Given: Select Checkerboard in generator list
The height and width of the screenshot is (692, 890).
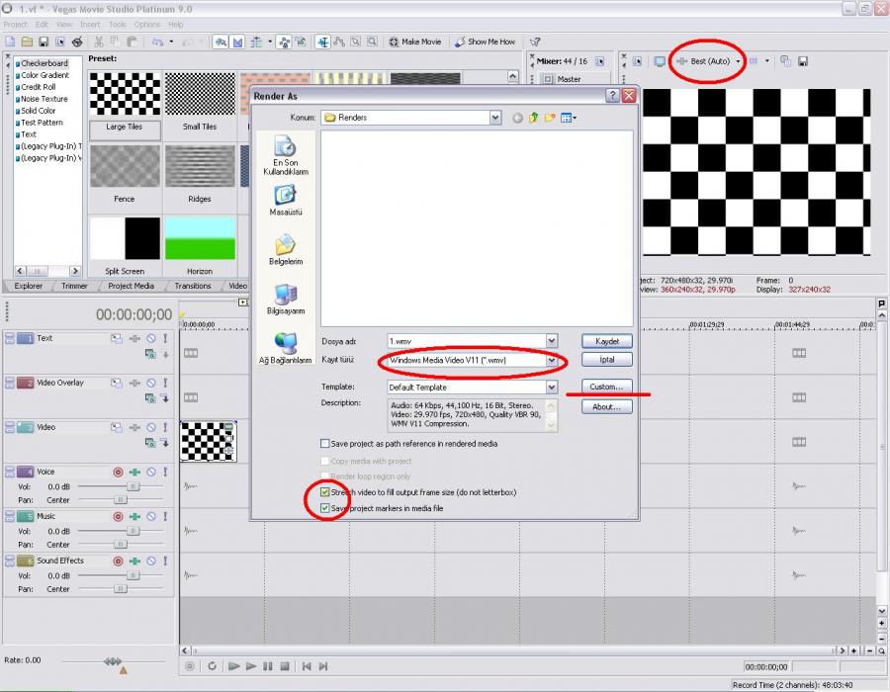Looking at the screenshot, I should (x=44, y=63).
